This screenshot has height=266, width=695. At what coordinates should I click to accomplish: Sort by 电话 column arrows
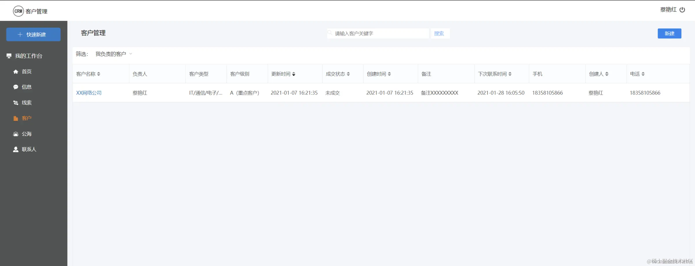point(643,74)
